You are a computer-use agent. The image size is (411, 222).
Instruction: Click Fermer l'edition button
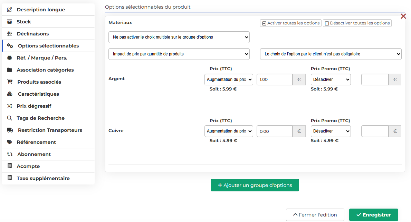pos(315,215)
